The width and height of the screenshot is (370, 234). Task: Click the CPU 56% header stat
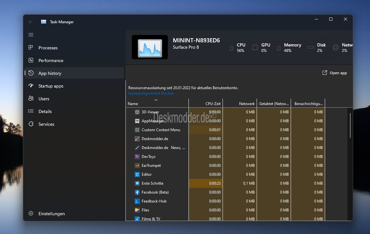238,47
